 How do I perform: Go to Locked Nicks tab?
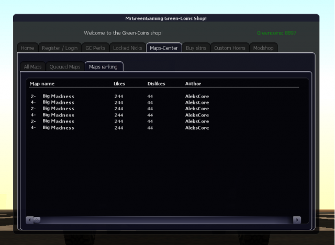[128, 48]
